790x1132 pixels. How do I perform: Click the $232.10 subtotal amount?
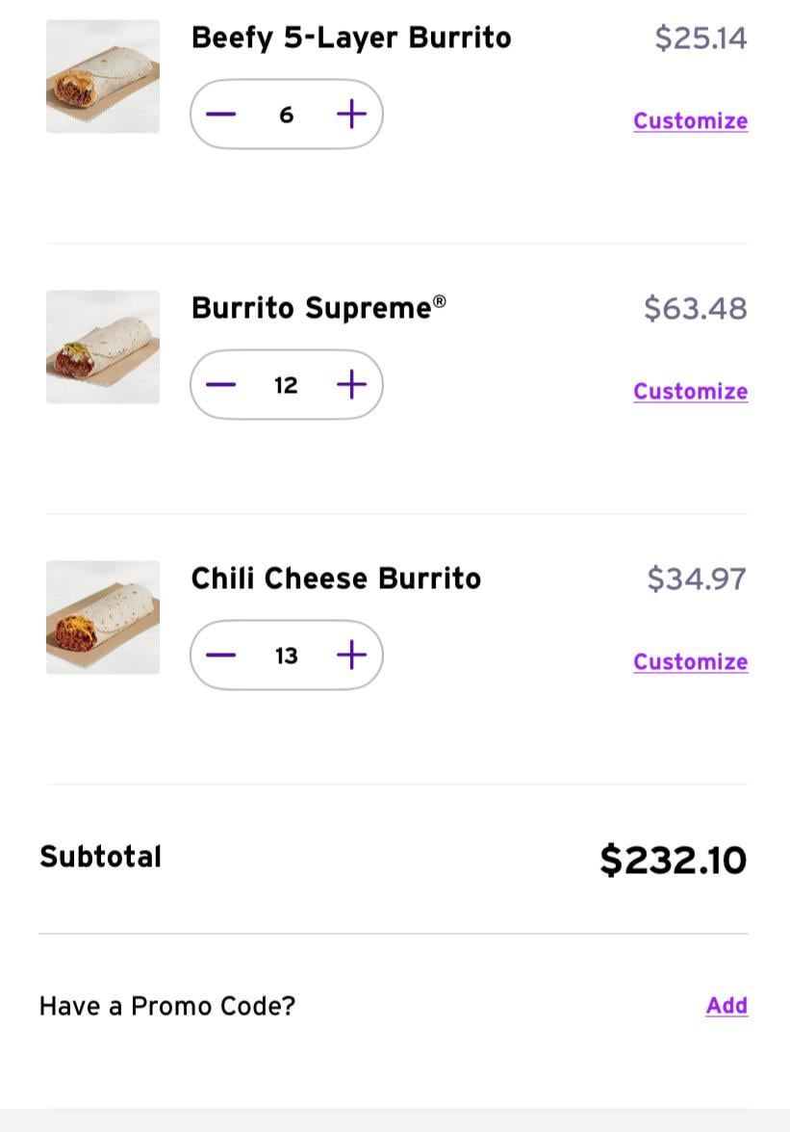673,860
